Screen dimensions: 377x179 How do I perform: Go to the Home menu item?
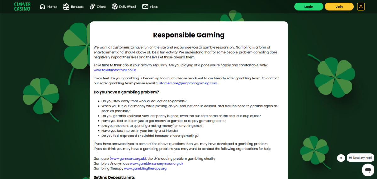52,7
